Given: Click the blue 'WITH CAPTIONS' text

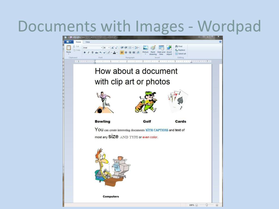Looking at the screenshot, I should (157, 130).
